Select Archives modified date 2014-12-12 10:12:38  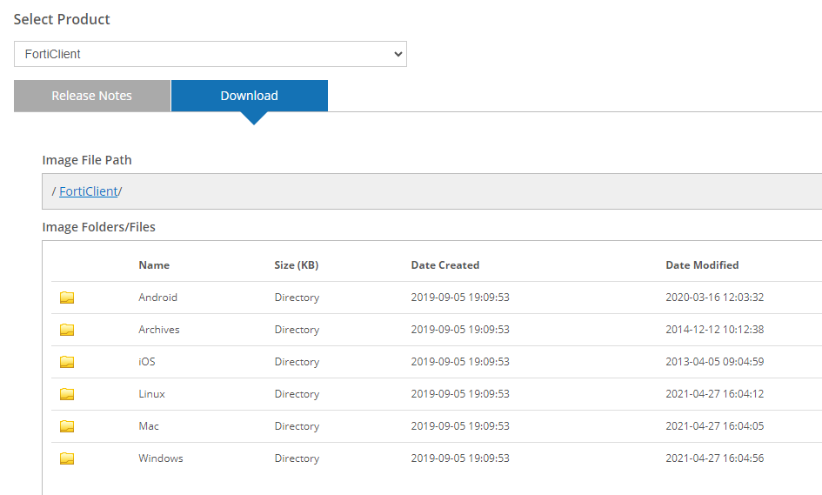click(x=714, y=330)
